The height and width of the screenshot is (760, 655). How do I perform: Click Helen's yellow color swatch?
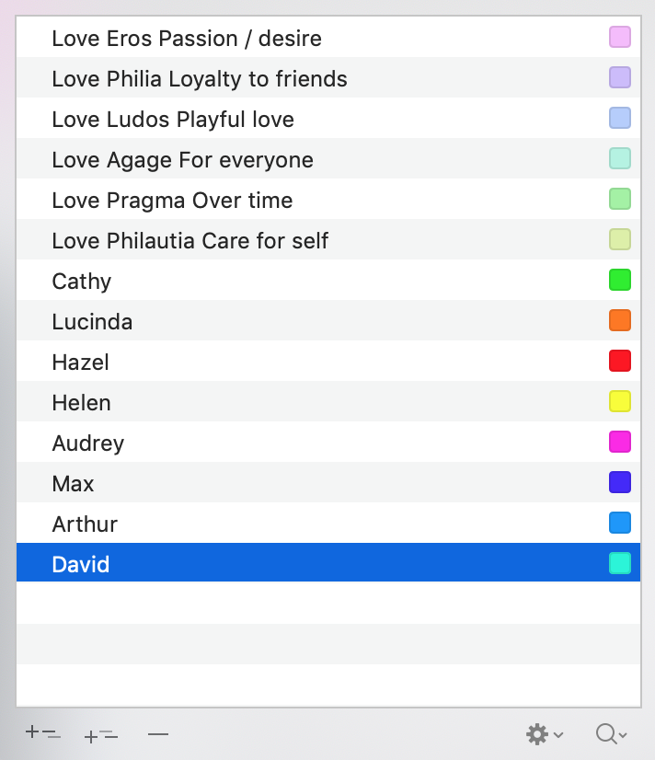click(x=620, y=401)
